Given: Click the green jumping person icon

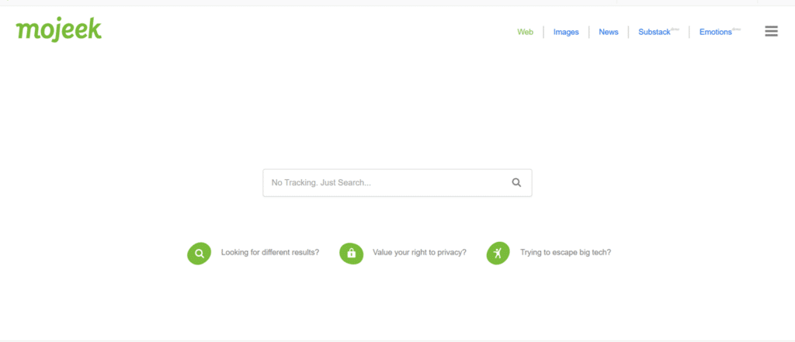Looking at the screenshot, I should coord(498,253).
